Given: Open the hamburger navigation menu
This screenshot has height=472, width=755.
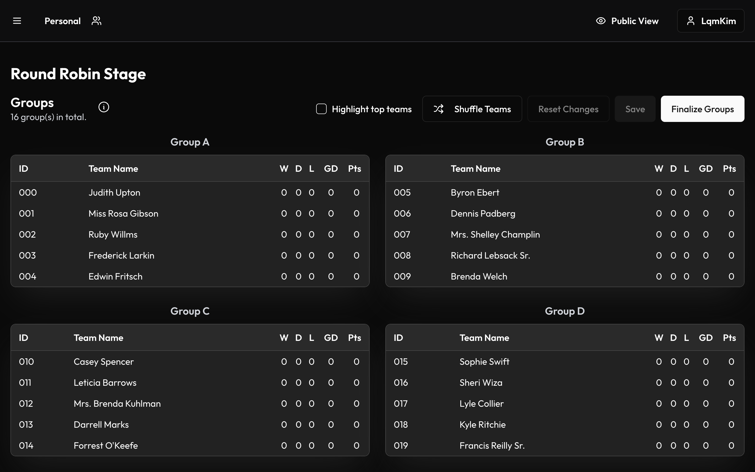Looking at the screenshot, I should coord(17,21).
